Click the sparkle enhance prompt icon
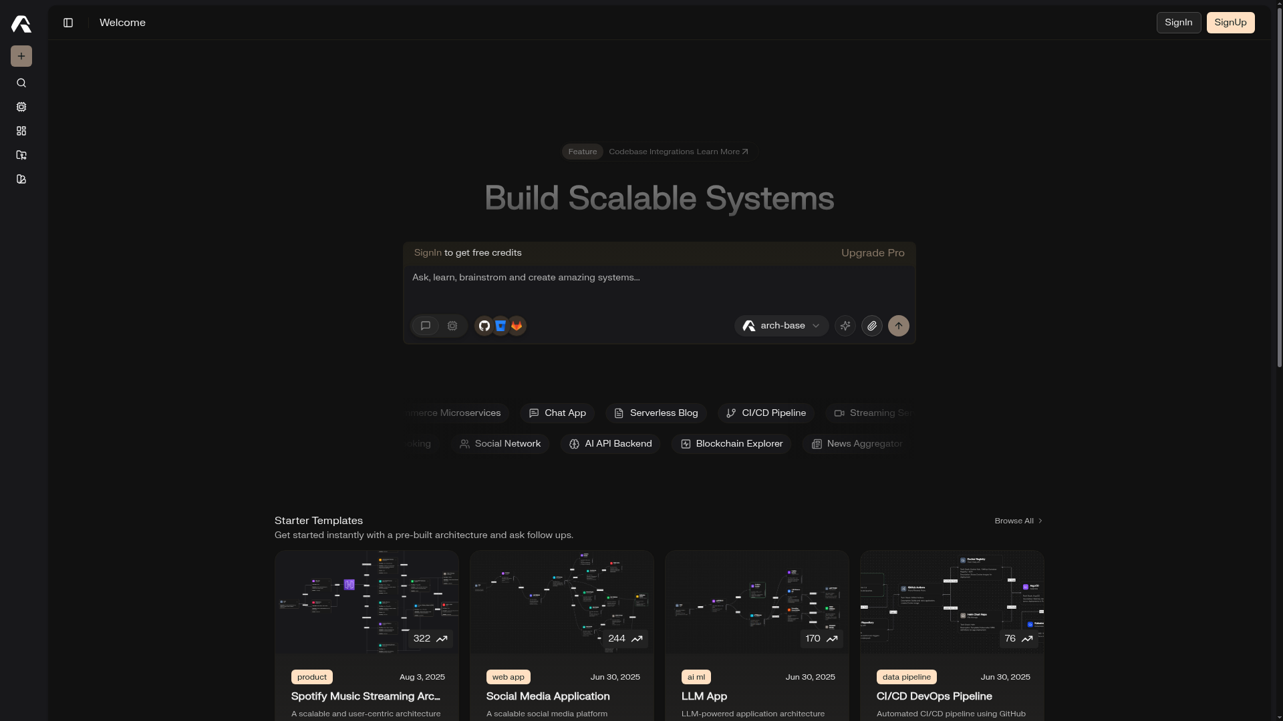1283x721 pixels. pos(845,326)
